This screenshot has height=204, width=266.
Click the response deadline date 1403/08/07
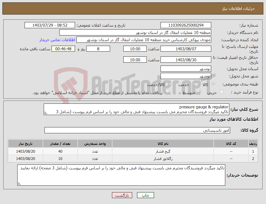click(x=186, y=49)
